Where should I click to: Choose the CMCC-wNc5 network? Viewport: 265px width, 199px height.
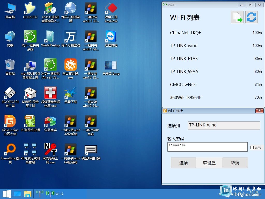click(216, 84)
